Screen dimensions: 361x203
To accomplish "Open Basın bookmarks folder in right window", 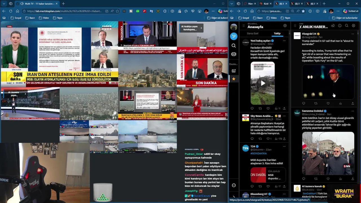I will pos(257,18).
